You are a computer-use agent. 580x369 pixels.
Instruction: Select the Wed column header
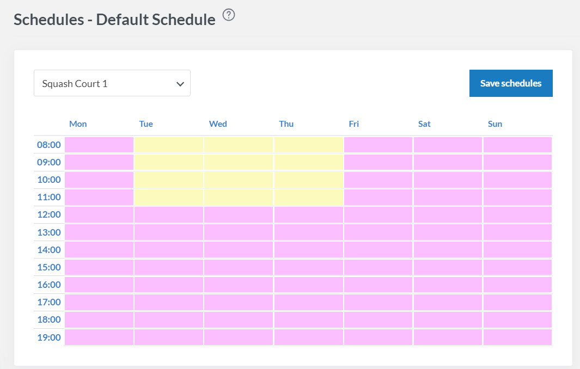(218, 124)
